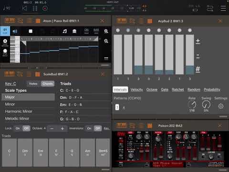Switch ScaleBud to Notes mode
The width and height of the screenshot is (229, 172).
pyautogui.click(x=33, y=84)
